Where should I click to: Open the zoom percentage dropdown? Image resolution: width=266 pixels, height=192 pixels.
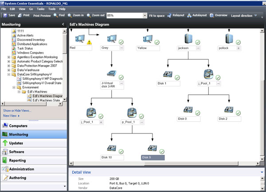(145, 16)
